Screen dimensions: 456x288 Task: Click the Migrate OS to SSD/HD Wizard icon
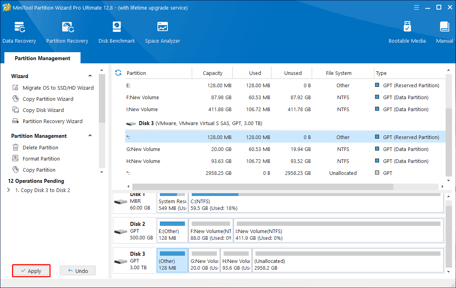tap(16, 88)
